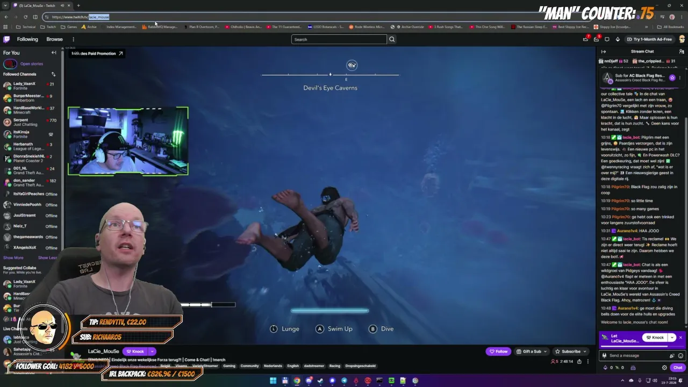Open the emote picker in chat
This screenshot has width=688, height=387.
[680, 355]
